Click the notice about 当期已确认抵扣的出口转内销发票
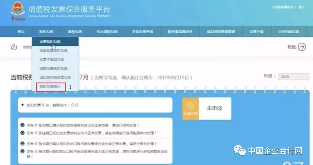 [x=92, y=144]
